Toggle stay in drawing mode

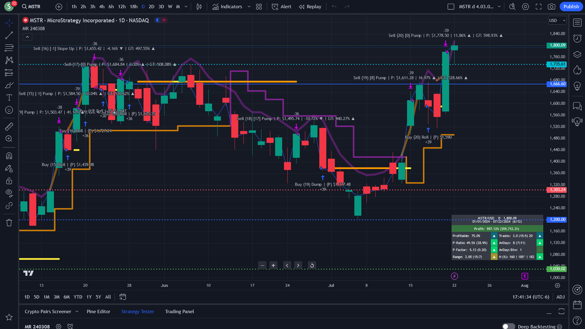(x=9, y=169)
